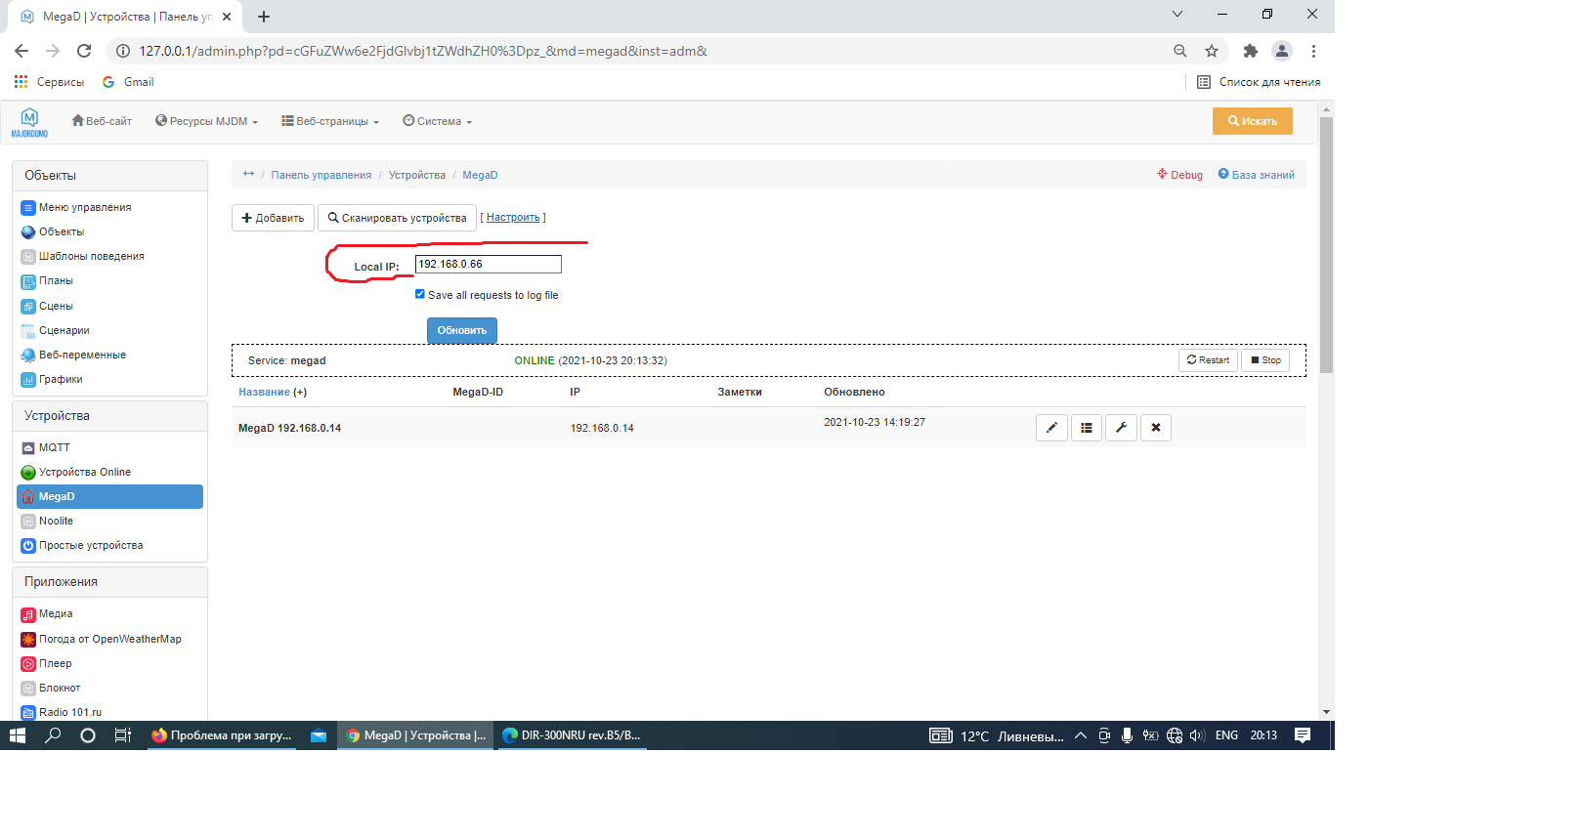The height and width of the screenshot is (838, 1583).
Task: Expand the Ресурсы MJDM dropdown menu
Action: (x=206, y=122)
